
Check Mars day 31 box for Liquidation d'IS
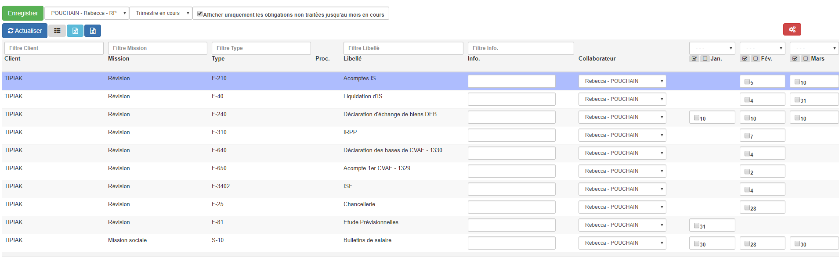click(797, 100)
